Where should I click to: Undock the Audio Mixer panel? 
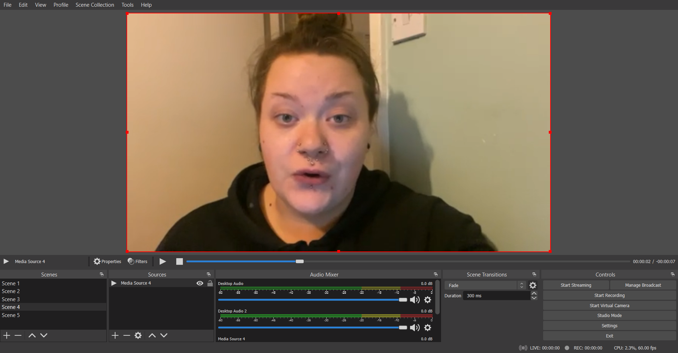click(435, 274)
